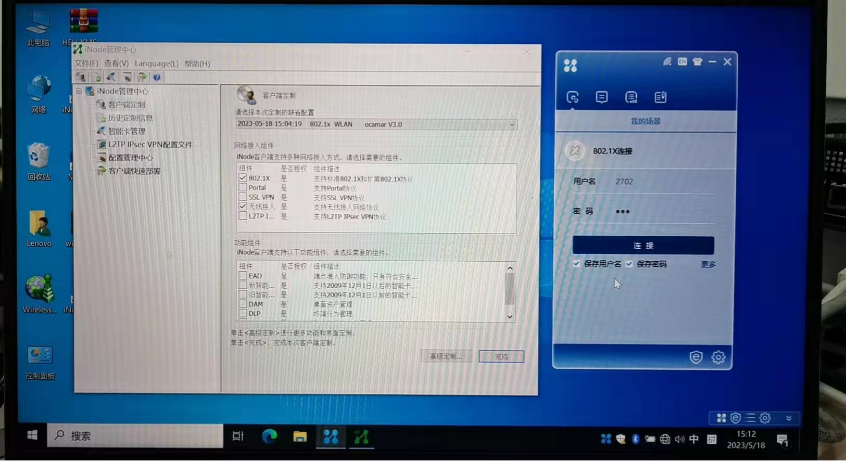The height and width of the screenshot is (462, 846).
Task: Open the 查看(V) menu
Action: click(x=117, y=63)
